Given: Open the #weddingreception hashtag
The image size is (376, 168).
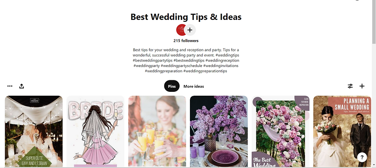Looking at the screenshot, I should tap(222, 60).
